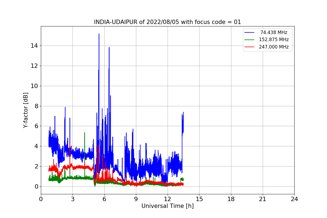
Task: Click x-axis tick label 21
Action: (262, 199)
